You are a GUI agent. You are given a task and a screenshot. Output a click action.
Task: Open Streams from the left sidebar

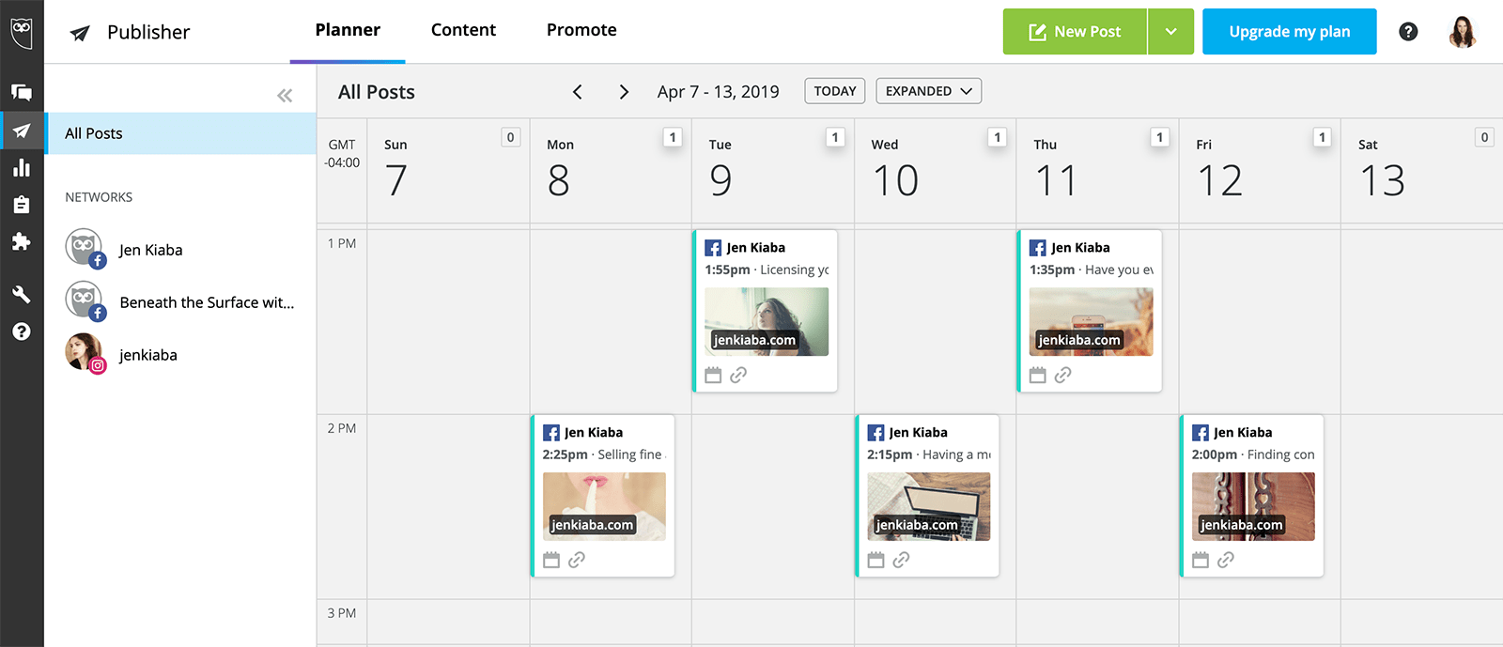click(22, 92)
